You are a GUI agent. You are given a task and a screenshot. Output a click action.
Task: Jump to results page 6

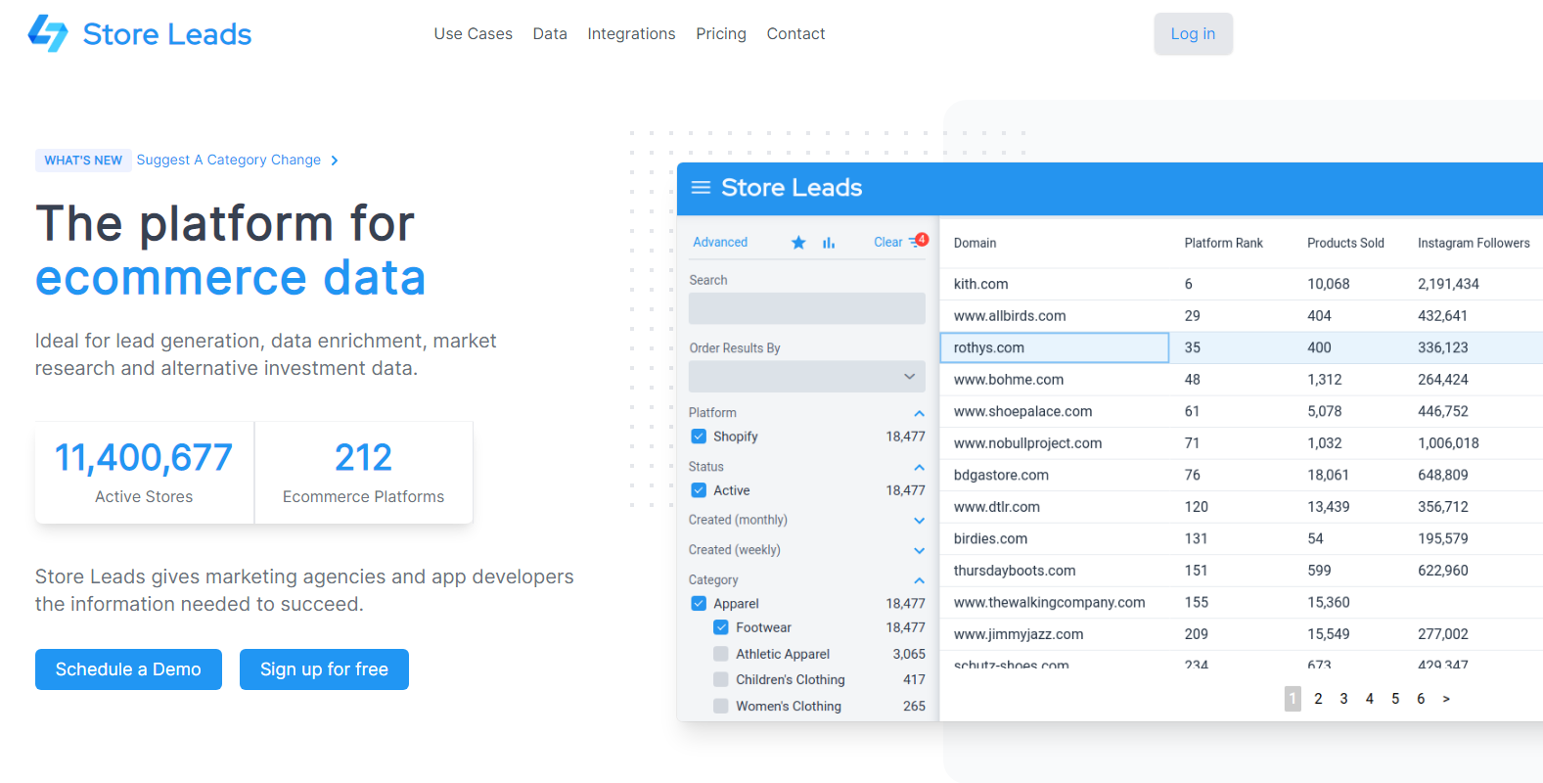coord(1421,699)
